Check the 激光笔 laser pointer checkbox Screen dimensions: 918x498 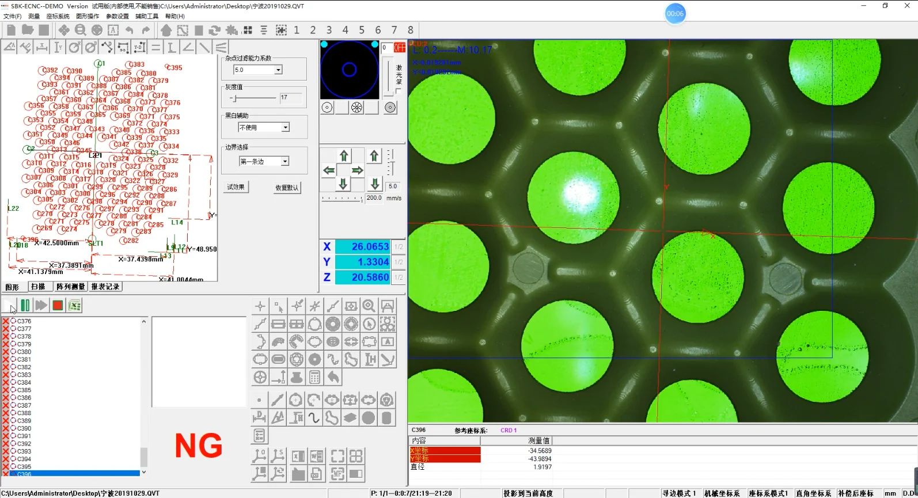[399, 92]
